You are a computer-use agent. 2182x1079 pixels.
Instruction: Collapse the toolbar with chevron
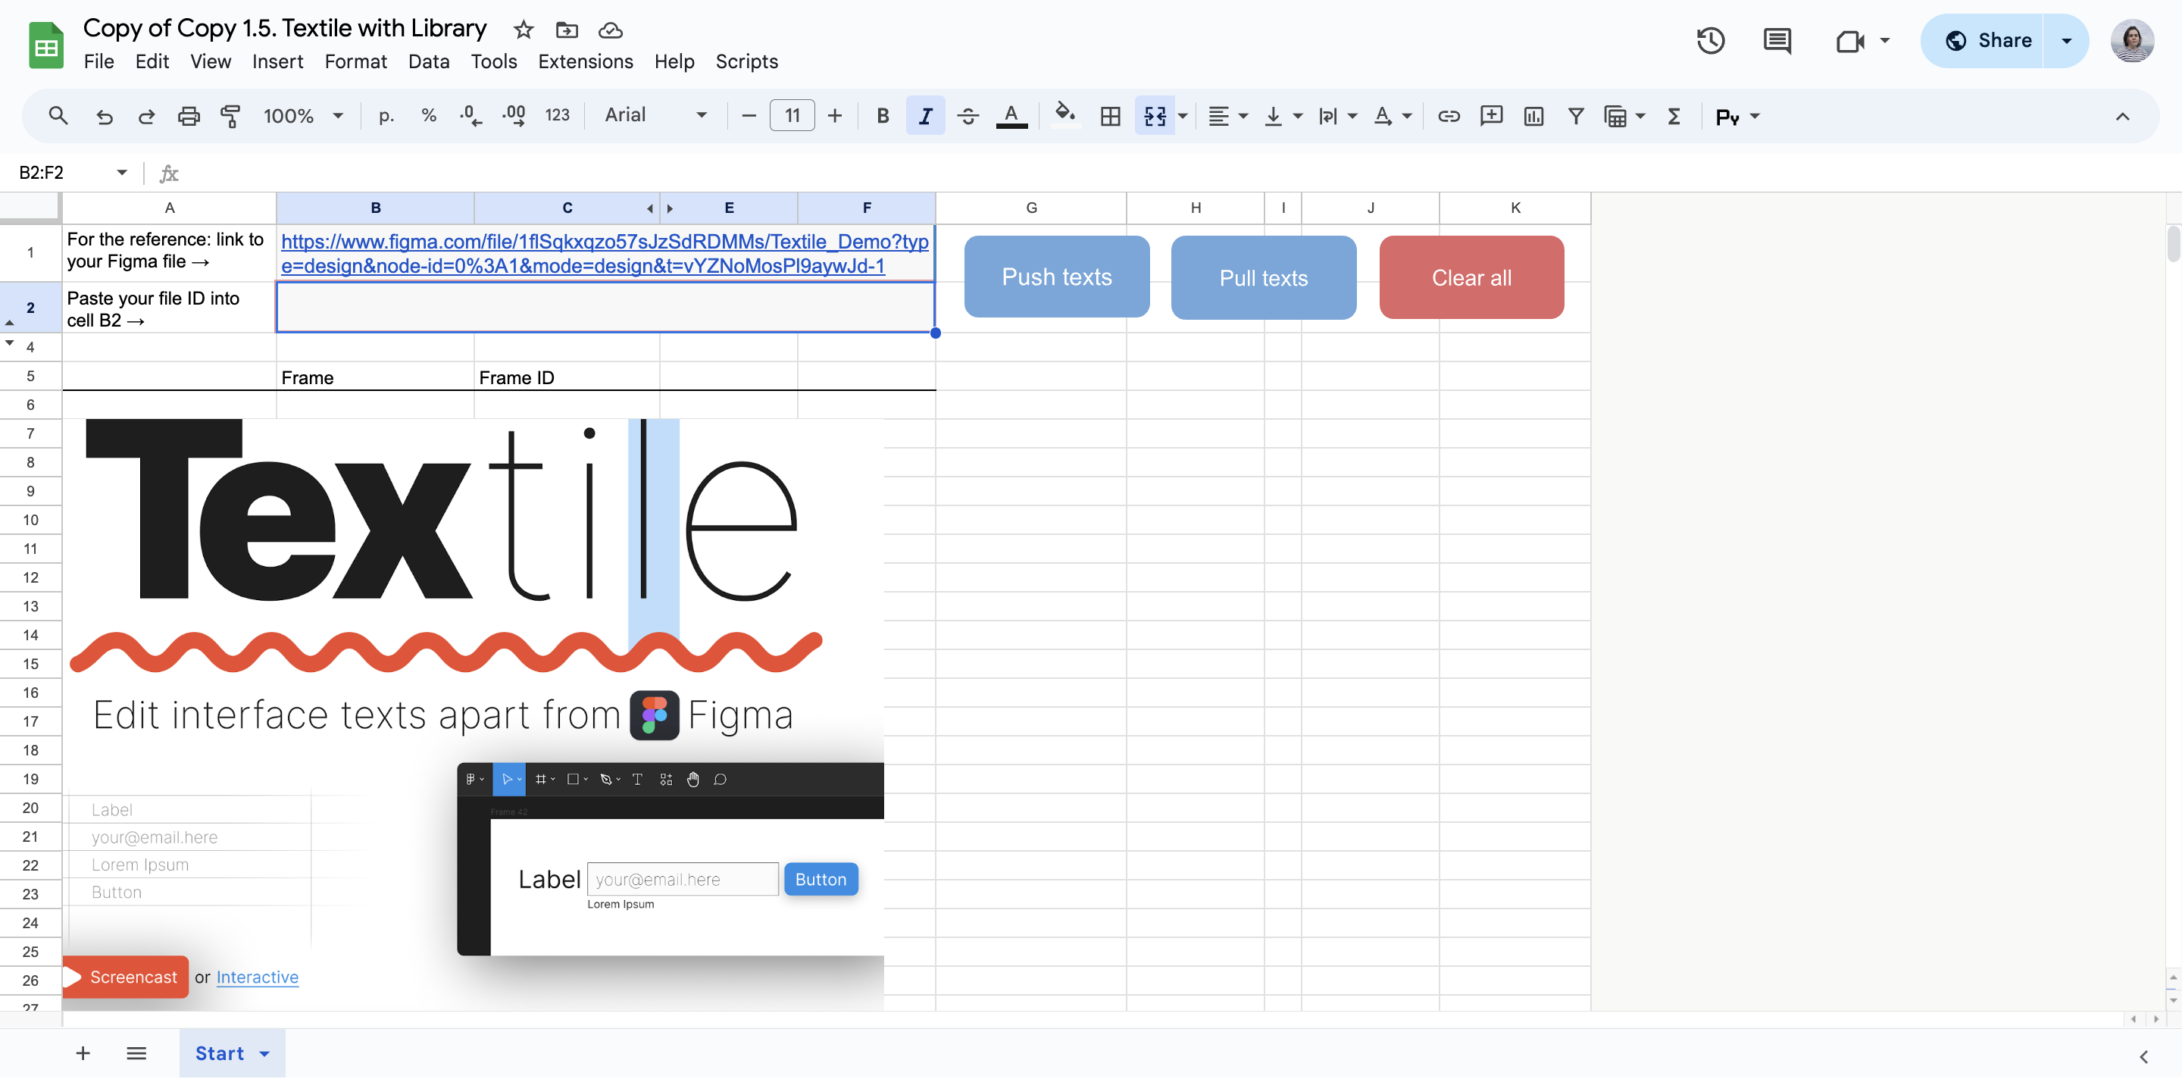pyautogui.click(x=2122, y=116)
